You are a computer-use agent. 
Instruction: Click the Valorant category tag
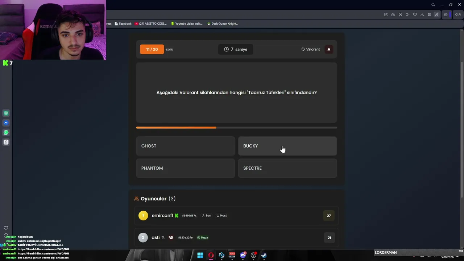click(311, 49)
